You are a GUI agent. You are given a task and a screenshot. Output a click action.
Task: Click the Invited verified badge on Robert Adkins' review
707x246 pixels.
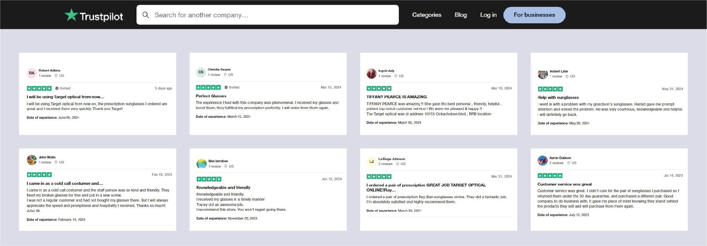tap(63, 89)
